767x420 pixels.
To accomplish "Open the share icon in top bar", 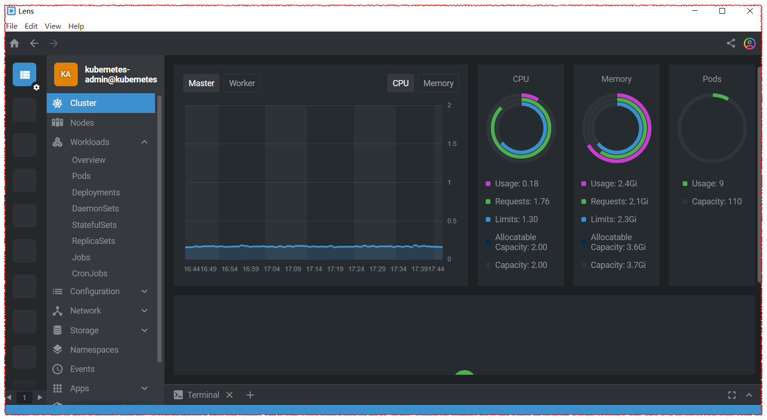I will pyautogui.click(x=731, y=43).
